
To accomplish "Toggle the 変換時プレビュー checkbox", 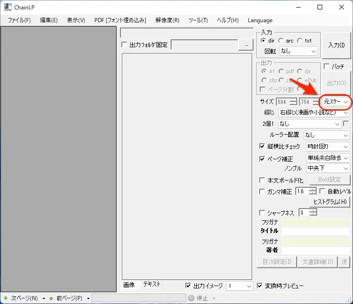I will 260,286.
